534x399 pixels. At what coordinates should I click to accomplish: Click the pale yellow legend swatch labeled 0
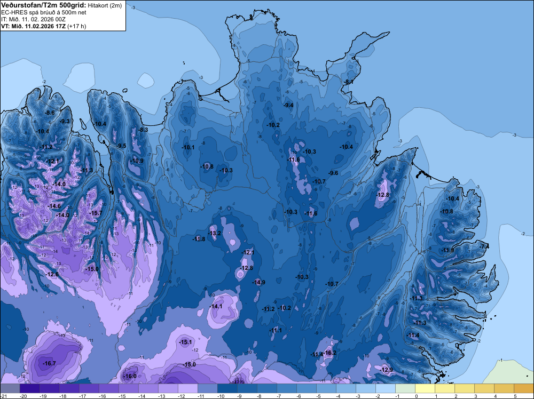tap(425, 388)
